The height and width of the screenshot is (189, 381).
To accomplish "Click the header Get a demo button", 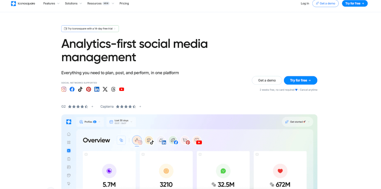I will (x=325, y=3).
